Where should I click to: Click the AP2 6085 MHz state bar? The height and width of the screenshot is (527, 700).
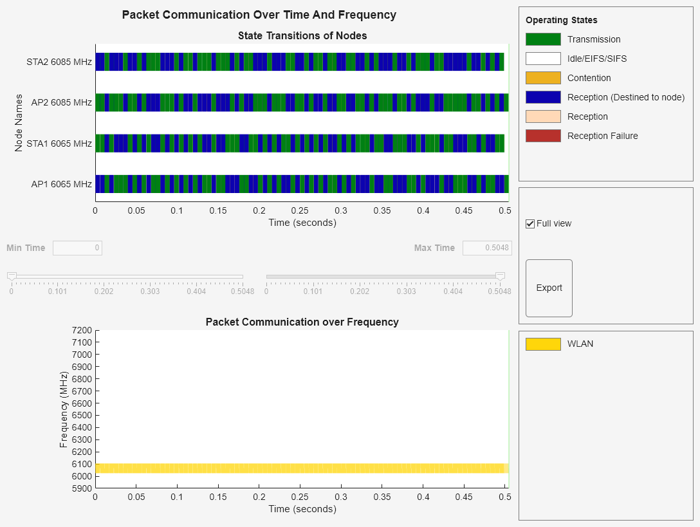click(302, 102)
